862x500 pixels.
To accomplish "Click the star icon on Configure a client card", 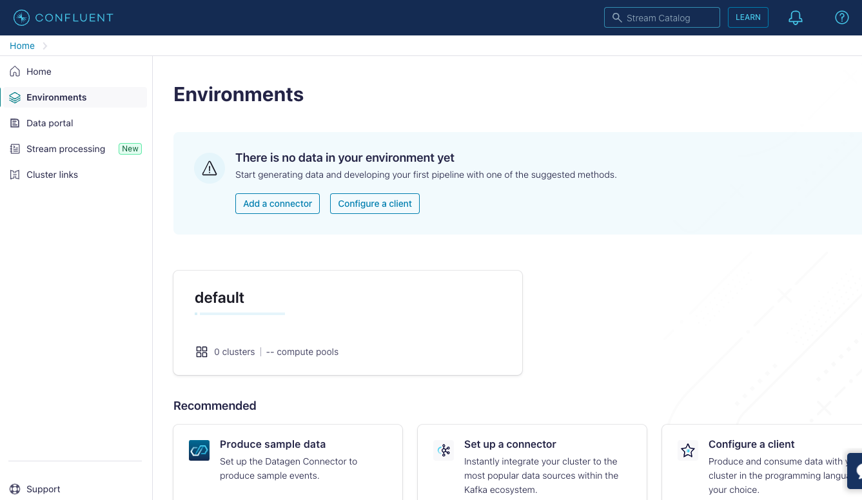I will 687,450.
